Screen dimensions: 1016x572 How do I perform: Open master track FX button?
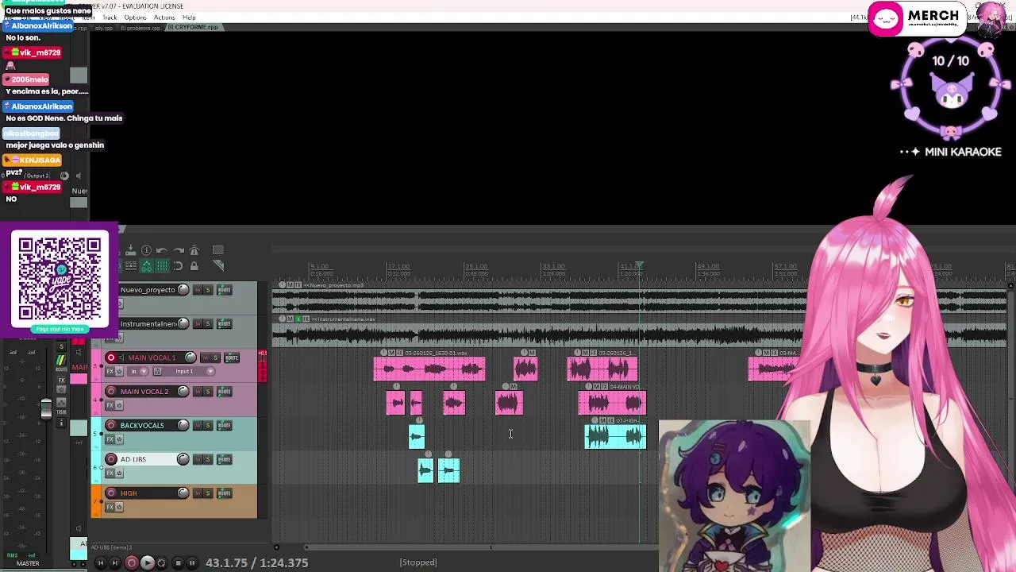tap(61, 381)
